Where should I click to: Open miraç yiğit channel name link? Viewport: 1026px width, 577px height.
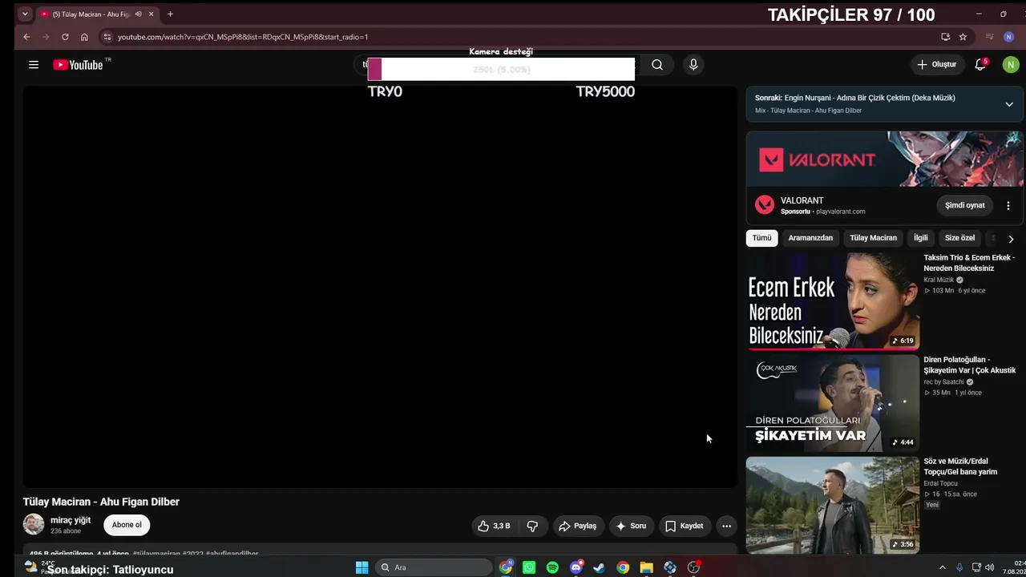[x=71, y=520]
